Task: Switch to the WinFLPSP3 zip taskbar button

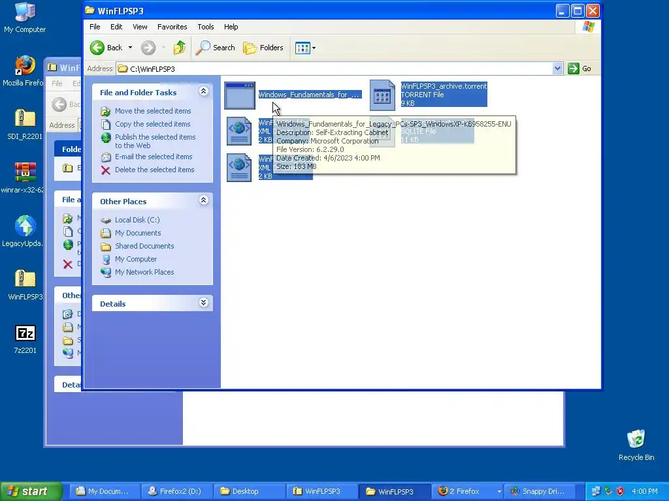Action: pyautogui.click(x=321, y=491)
